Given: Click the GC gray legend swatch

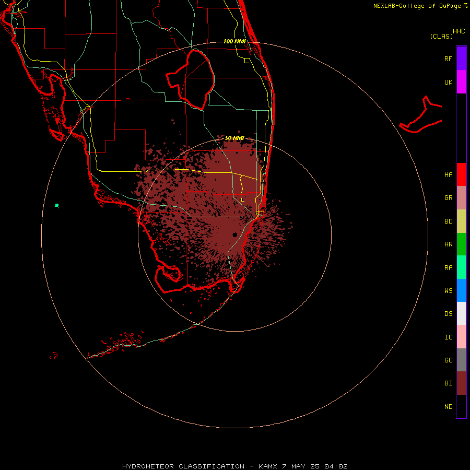Looking at the screenshot, I should [x=461, y=360].
